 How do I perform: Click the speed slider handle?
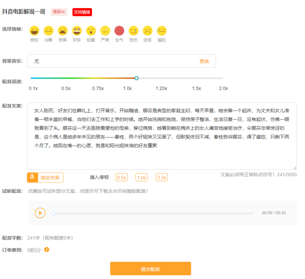pyautogui.click(x=136, y=78)
